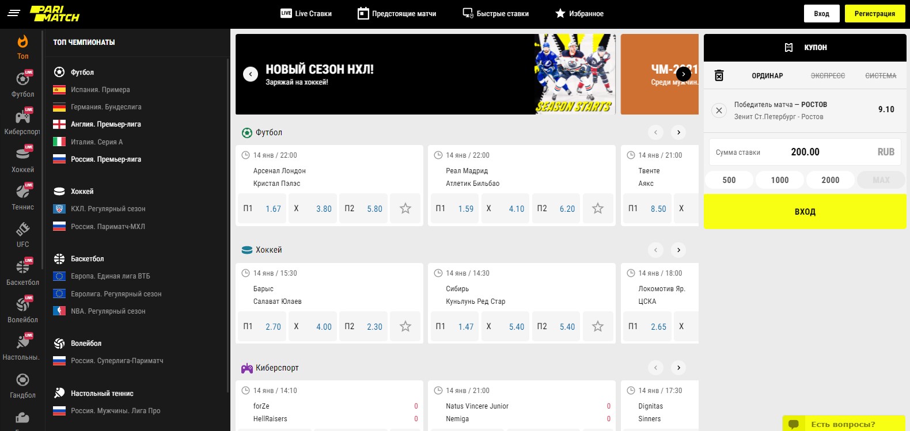The image size is (910, 431).
Task: Bet П2 6.20 on Атлетик Бильбао
Action: (x=556, y=208)
